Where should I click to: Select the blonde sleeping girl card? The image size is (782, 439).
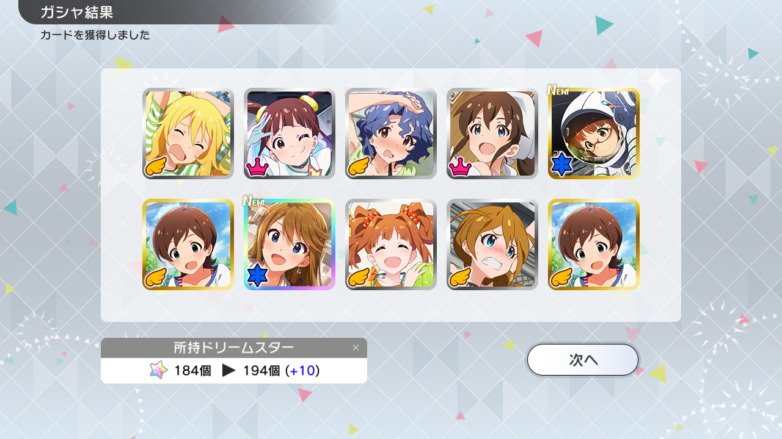coord(188,134)
